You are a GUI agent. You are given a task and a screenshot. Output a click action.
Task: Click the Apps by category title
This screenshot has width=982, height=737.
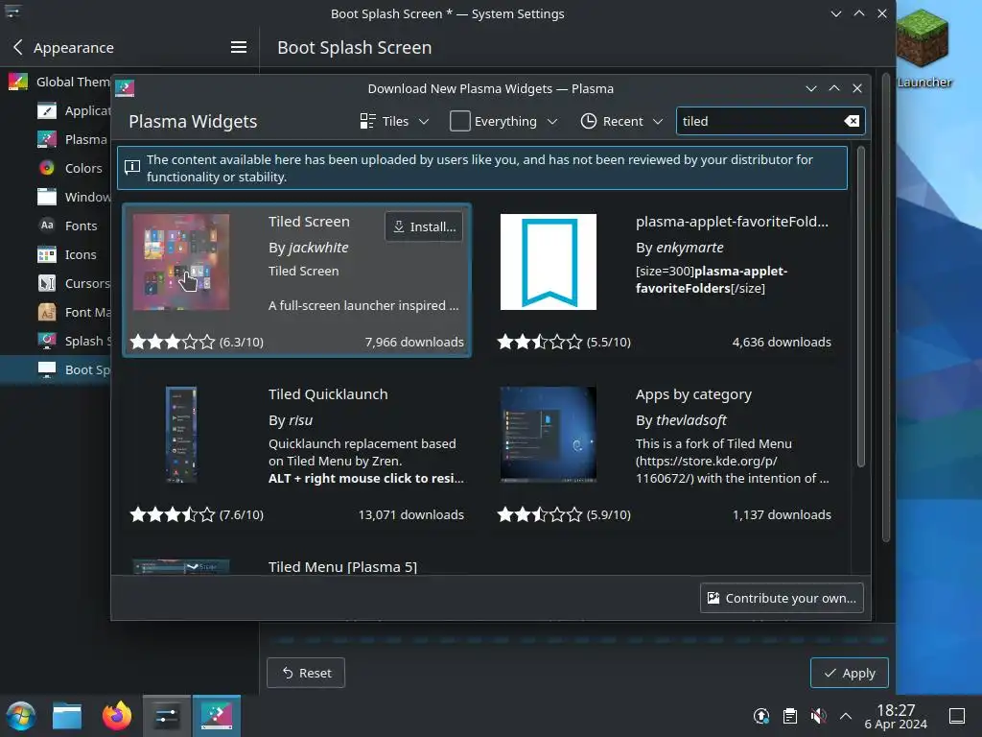(x=693, y=394)
